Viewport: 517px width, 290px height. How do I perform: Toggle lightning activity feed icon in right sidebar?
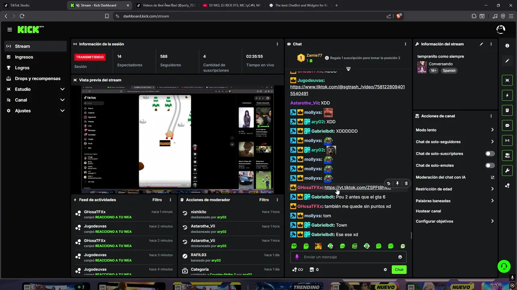point(507,95)
